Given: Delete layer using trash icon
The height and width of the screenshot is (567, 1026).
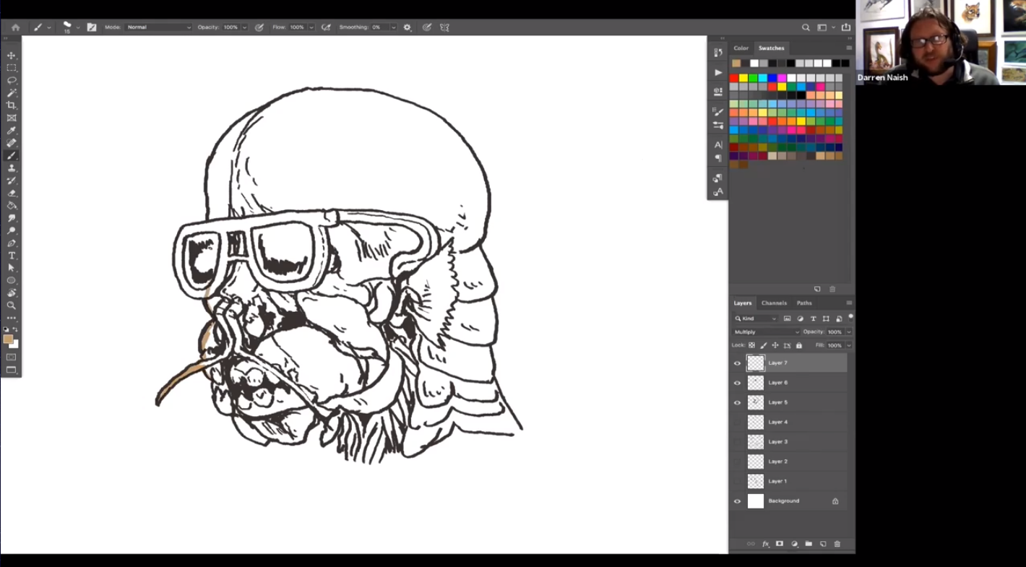Looking at the screenshot, I should [837, 544].
